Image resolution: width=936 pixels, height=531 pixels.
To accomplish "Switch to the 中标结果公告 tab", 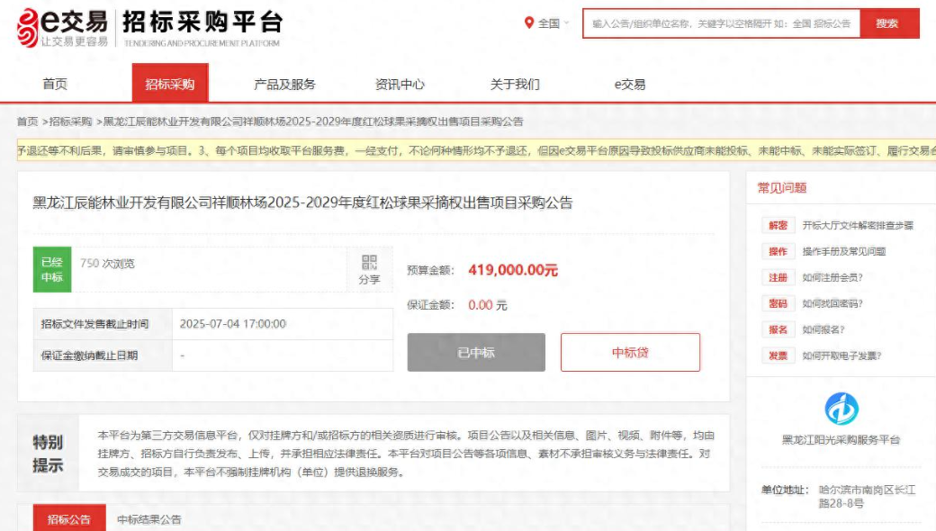I will (x=149, y=519).
